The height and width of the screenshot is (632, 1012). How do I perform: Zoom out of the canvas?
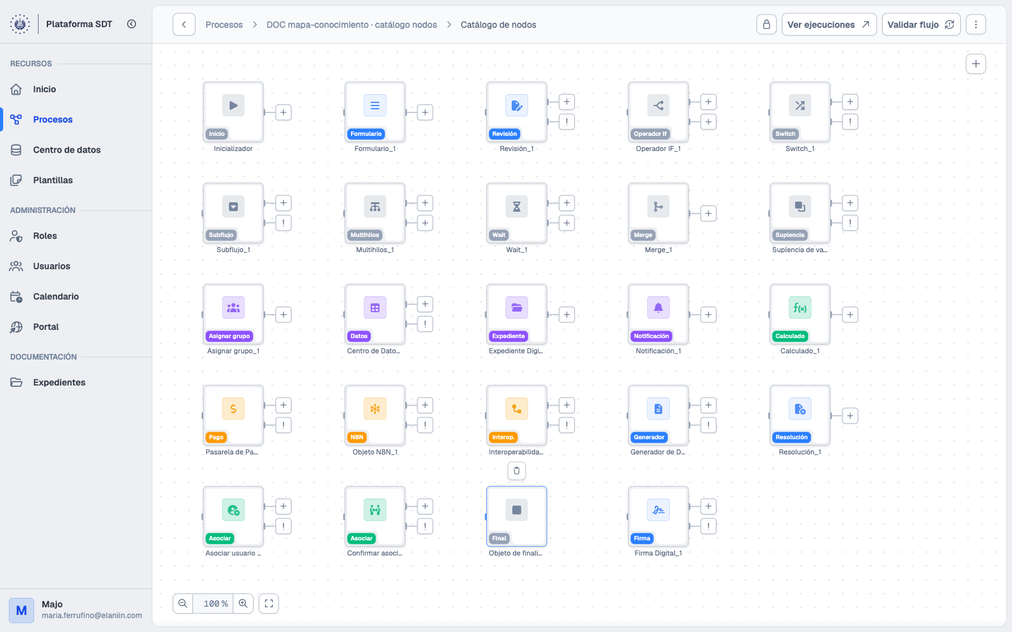pos(183,604)
